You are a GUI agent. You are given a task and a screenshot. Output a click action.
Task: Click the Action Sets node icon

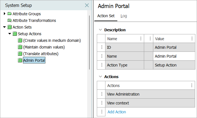coord(9,27)
